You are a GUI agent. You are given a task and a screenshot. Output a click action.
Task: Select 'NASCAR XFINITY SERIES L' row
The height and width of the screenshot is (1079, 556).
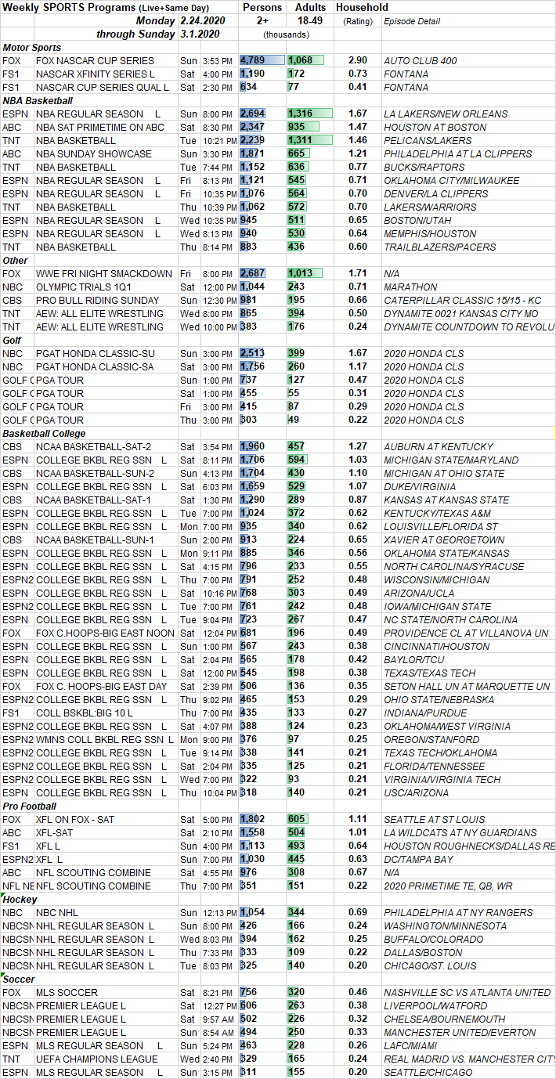coord(278,74)
